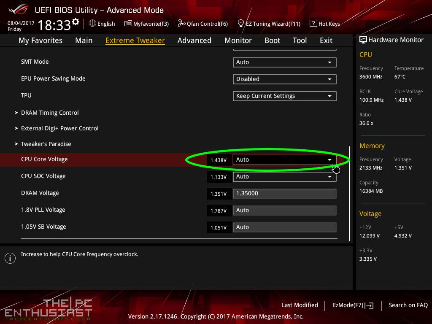Click the 3600 MHz CPU frequency value
The image size is (432, 324).
[371, 77]
